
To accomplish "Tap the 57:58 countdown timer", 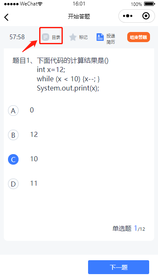I will (x=17, y=37).
